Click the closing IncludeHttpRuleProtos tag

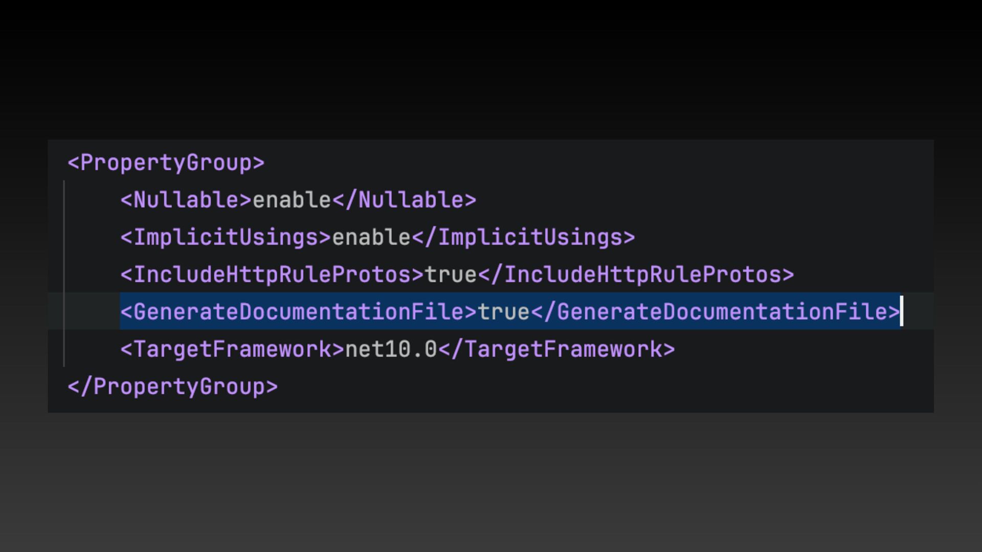tap(636, 275)
